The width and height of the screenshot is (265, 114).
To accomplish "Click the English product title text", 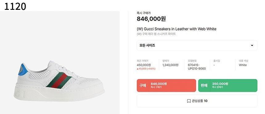I will point(177,29).
